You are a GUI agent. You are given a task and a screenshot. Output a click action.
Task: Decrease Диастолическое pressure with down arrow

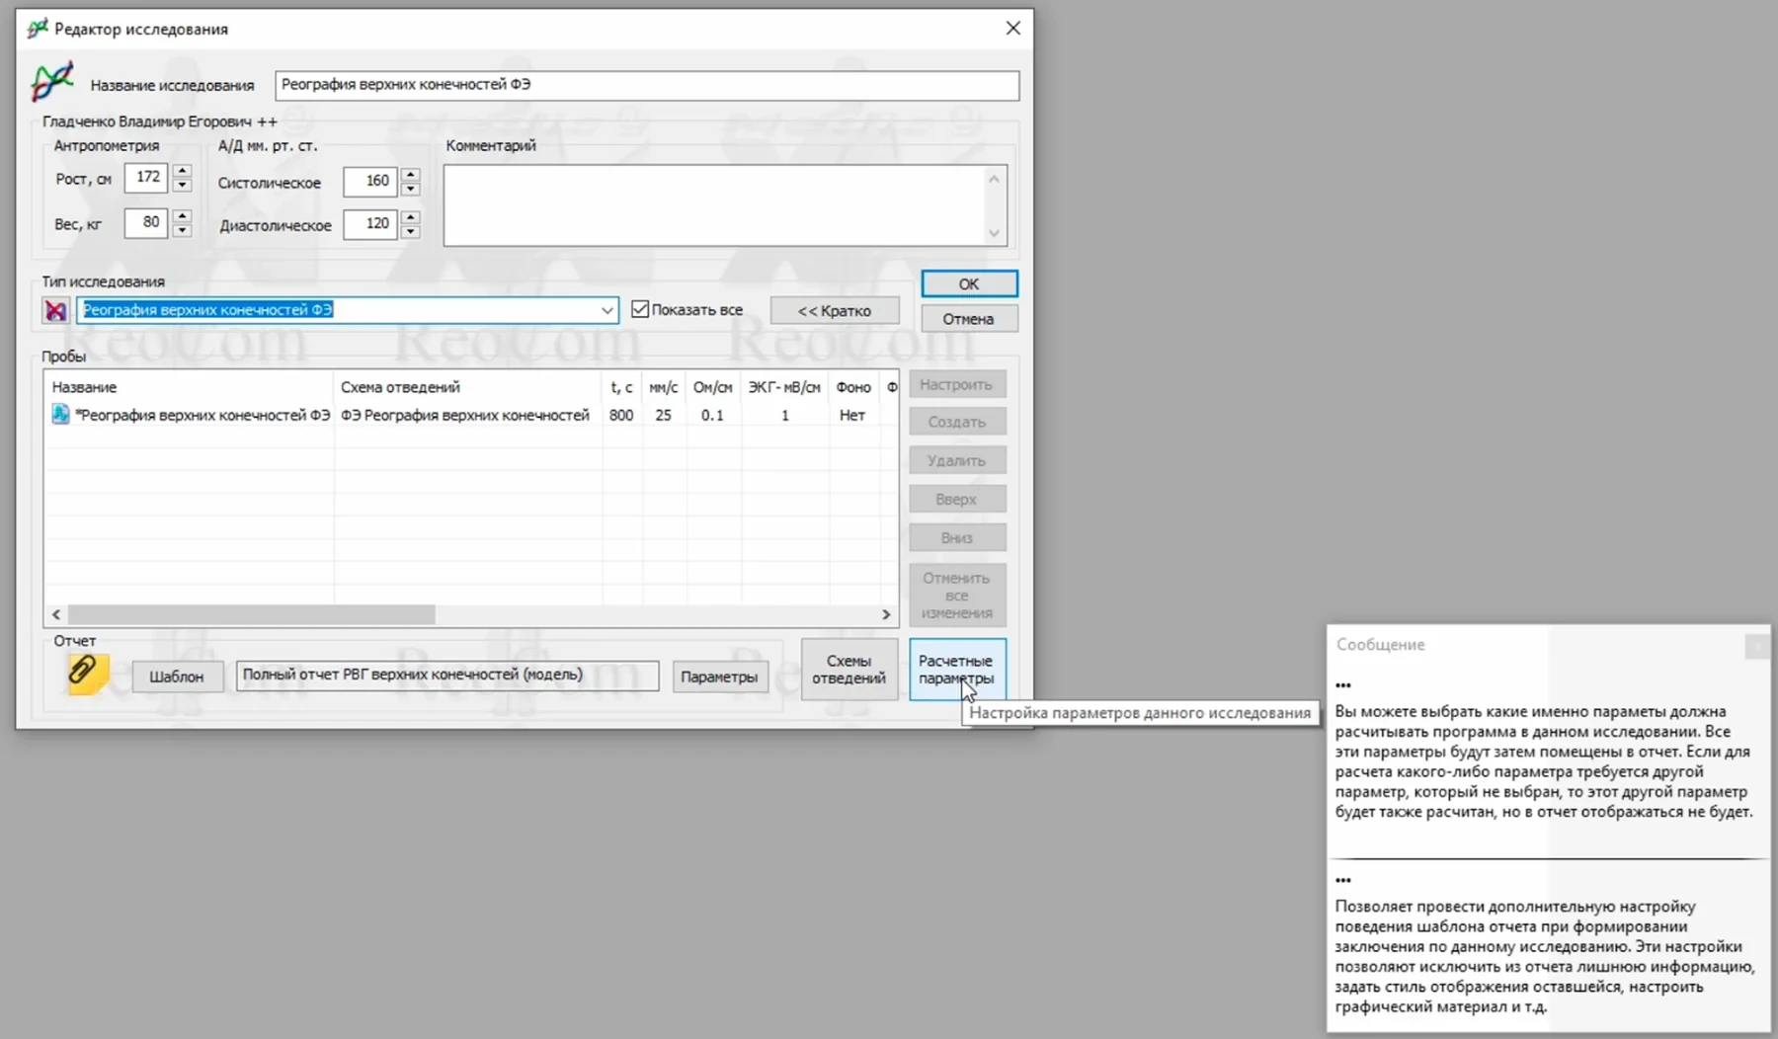coord(410,231)
